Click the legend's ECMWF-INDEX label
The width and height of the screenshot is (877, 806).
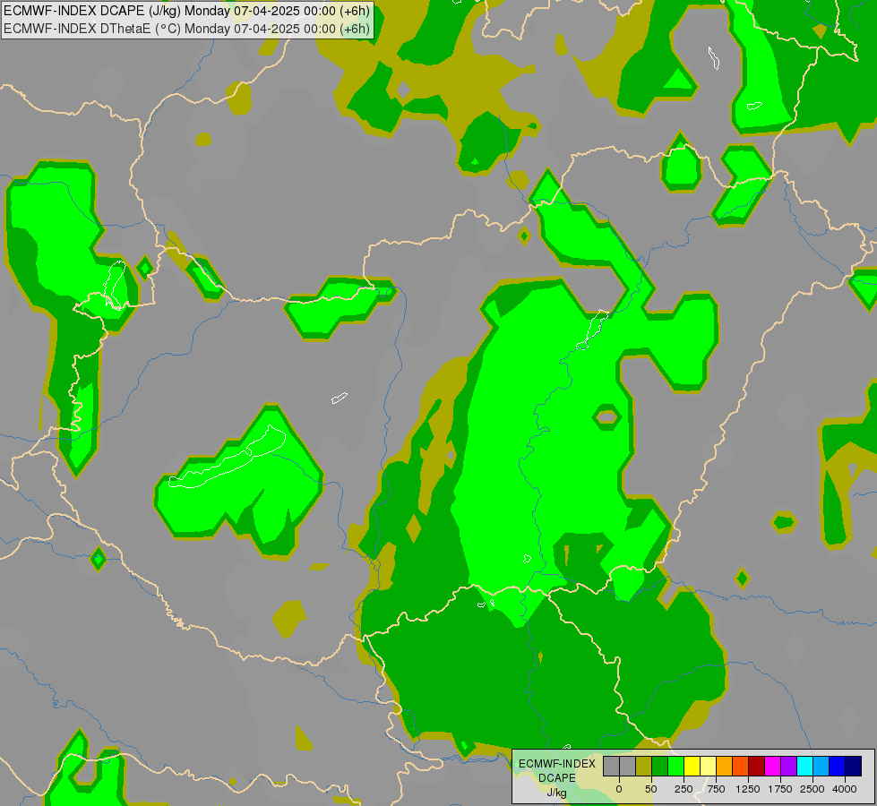coord(557,764)
